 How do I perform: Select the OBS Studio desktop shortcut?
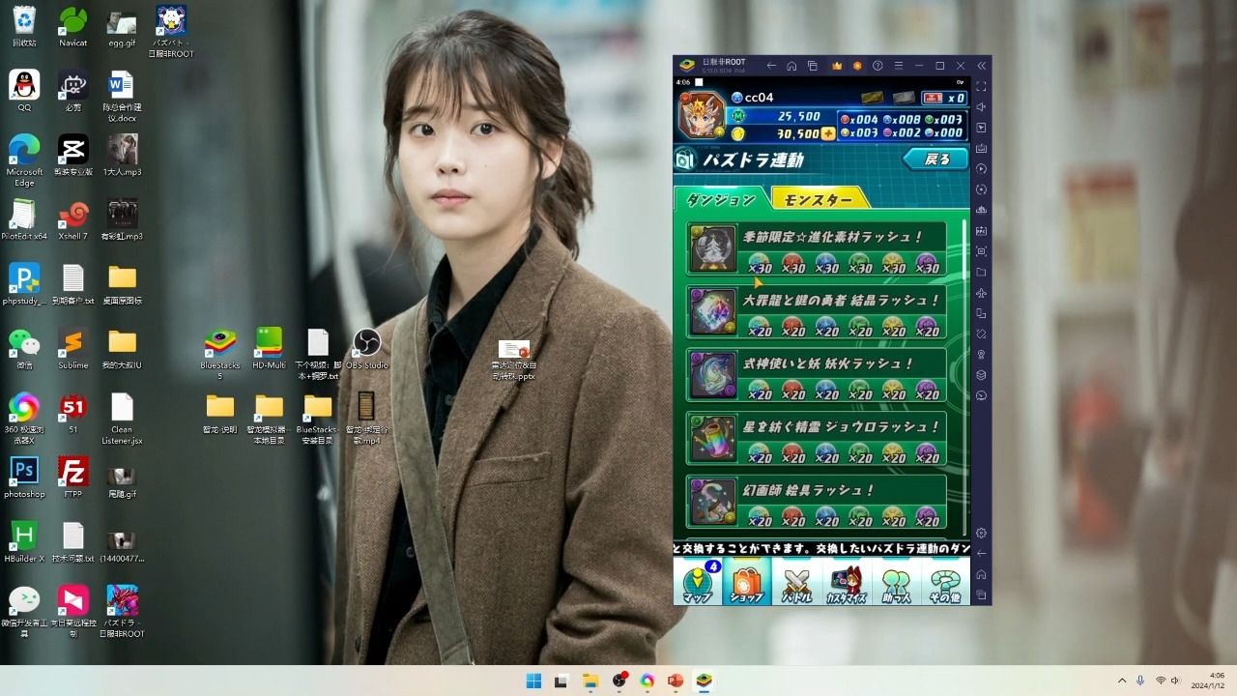point(366,349)
